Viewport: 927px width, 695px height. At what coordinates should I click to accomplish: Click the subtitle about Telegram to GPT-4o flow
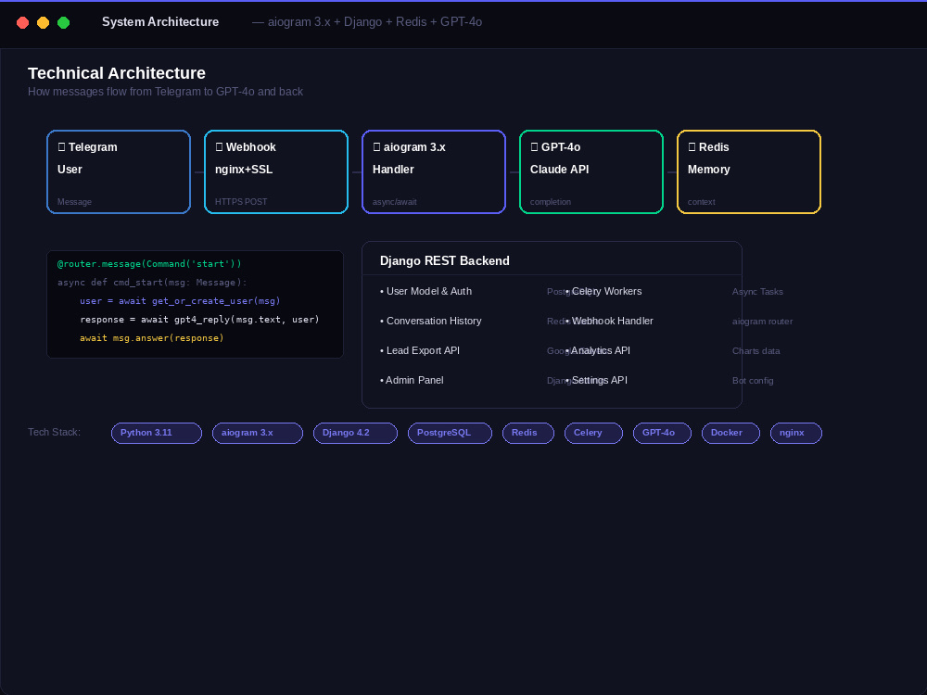coord(166,92)
